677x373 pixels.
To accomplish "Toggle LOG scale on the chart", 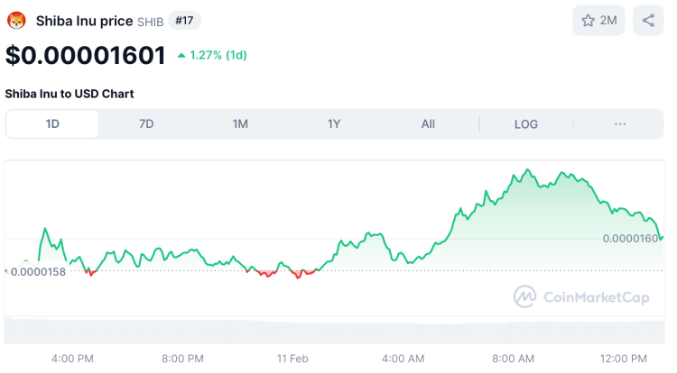I will tap(526, 124).
